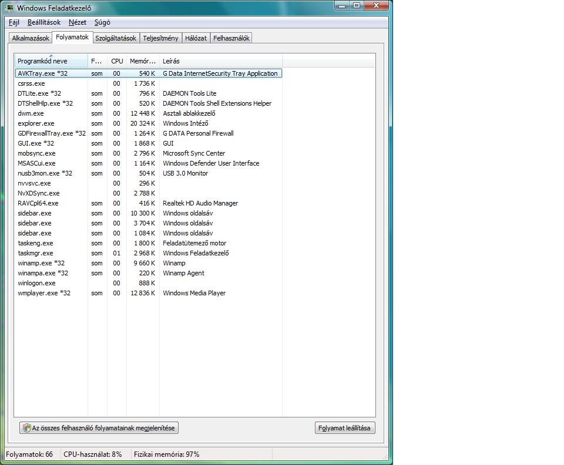Switch to the Alkalmazások tab

click(31, 38)
